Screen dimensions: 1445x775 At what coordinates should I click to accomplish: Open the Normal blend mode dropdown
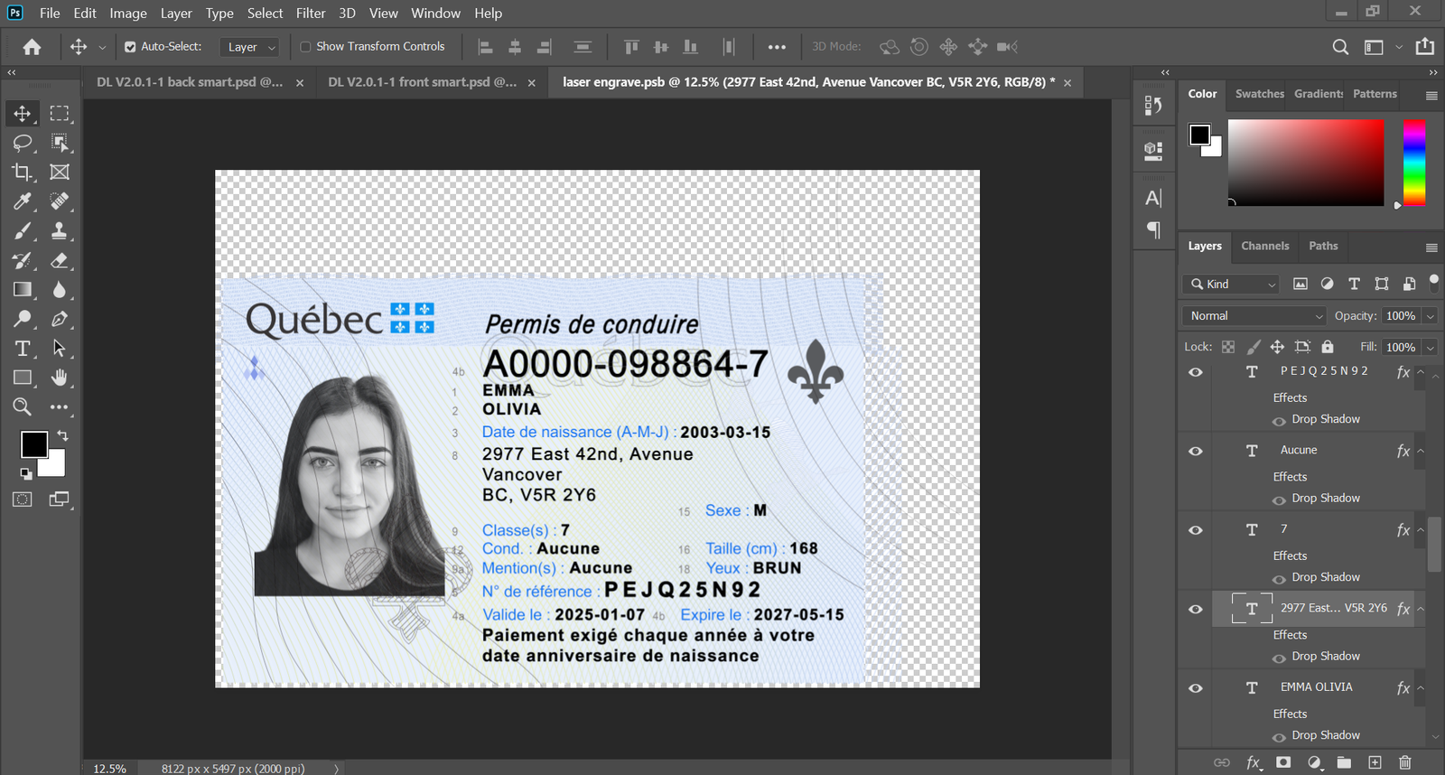coord(1254,316)
